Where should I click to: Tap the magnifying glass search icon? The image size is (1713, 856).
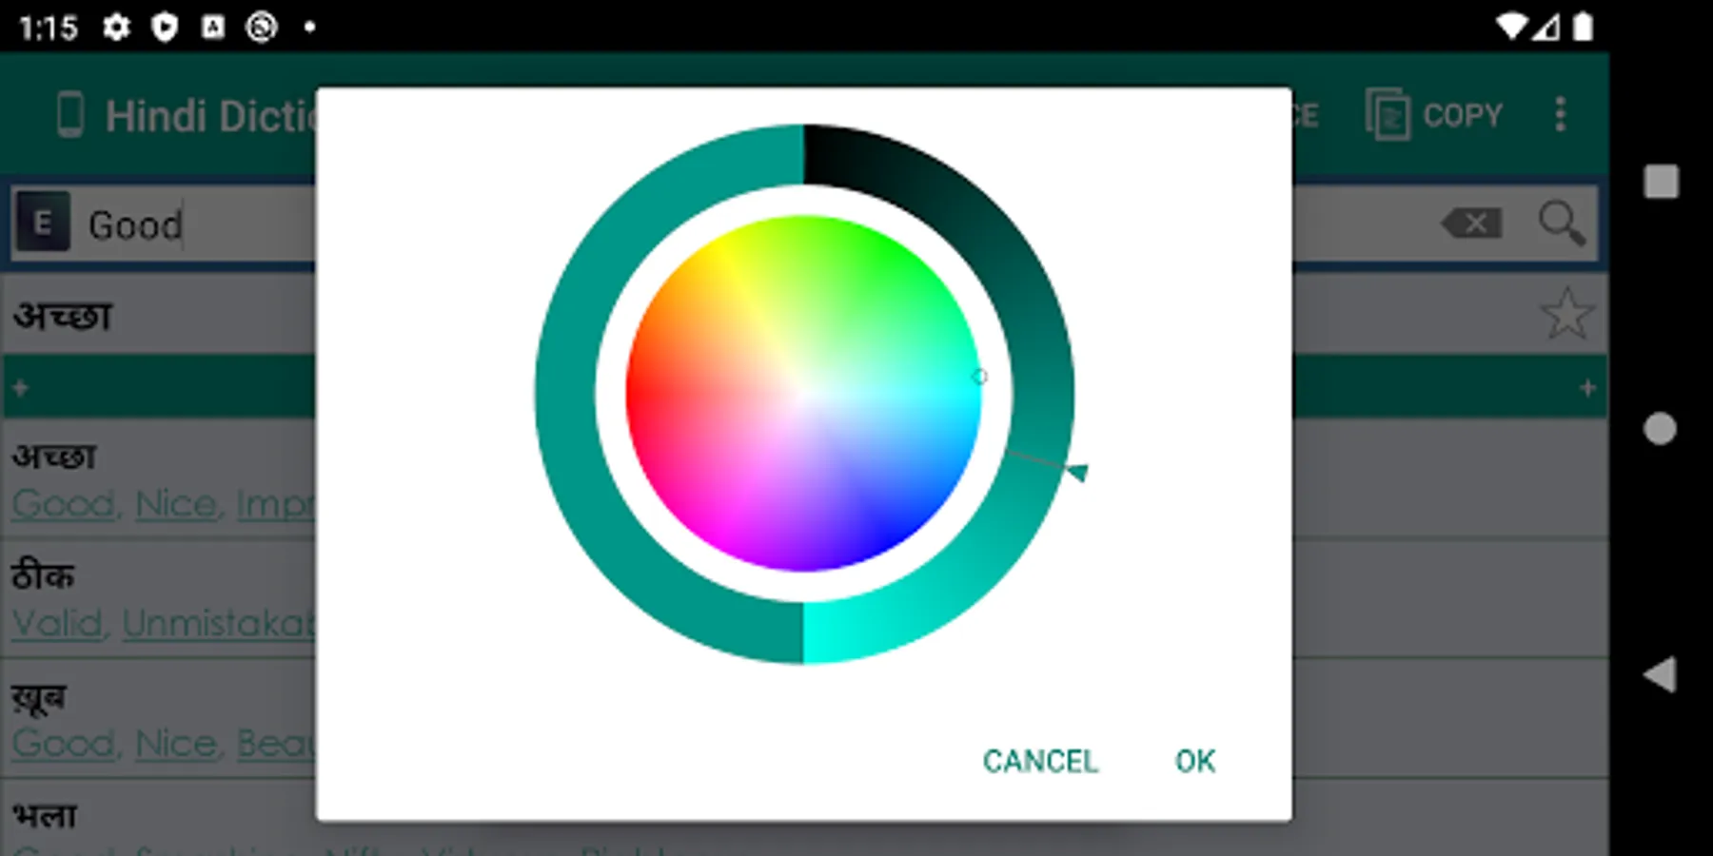click(x=1562, y=224)
